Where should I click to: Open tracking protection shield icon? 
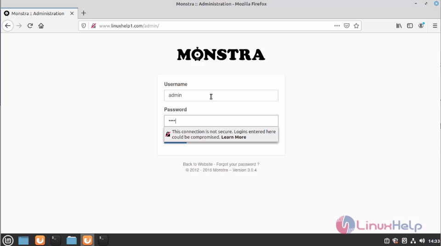pos(84,26)
